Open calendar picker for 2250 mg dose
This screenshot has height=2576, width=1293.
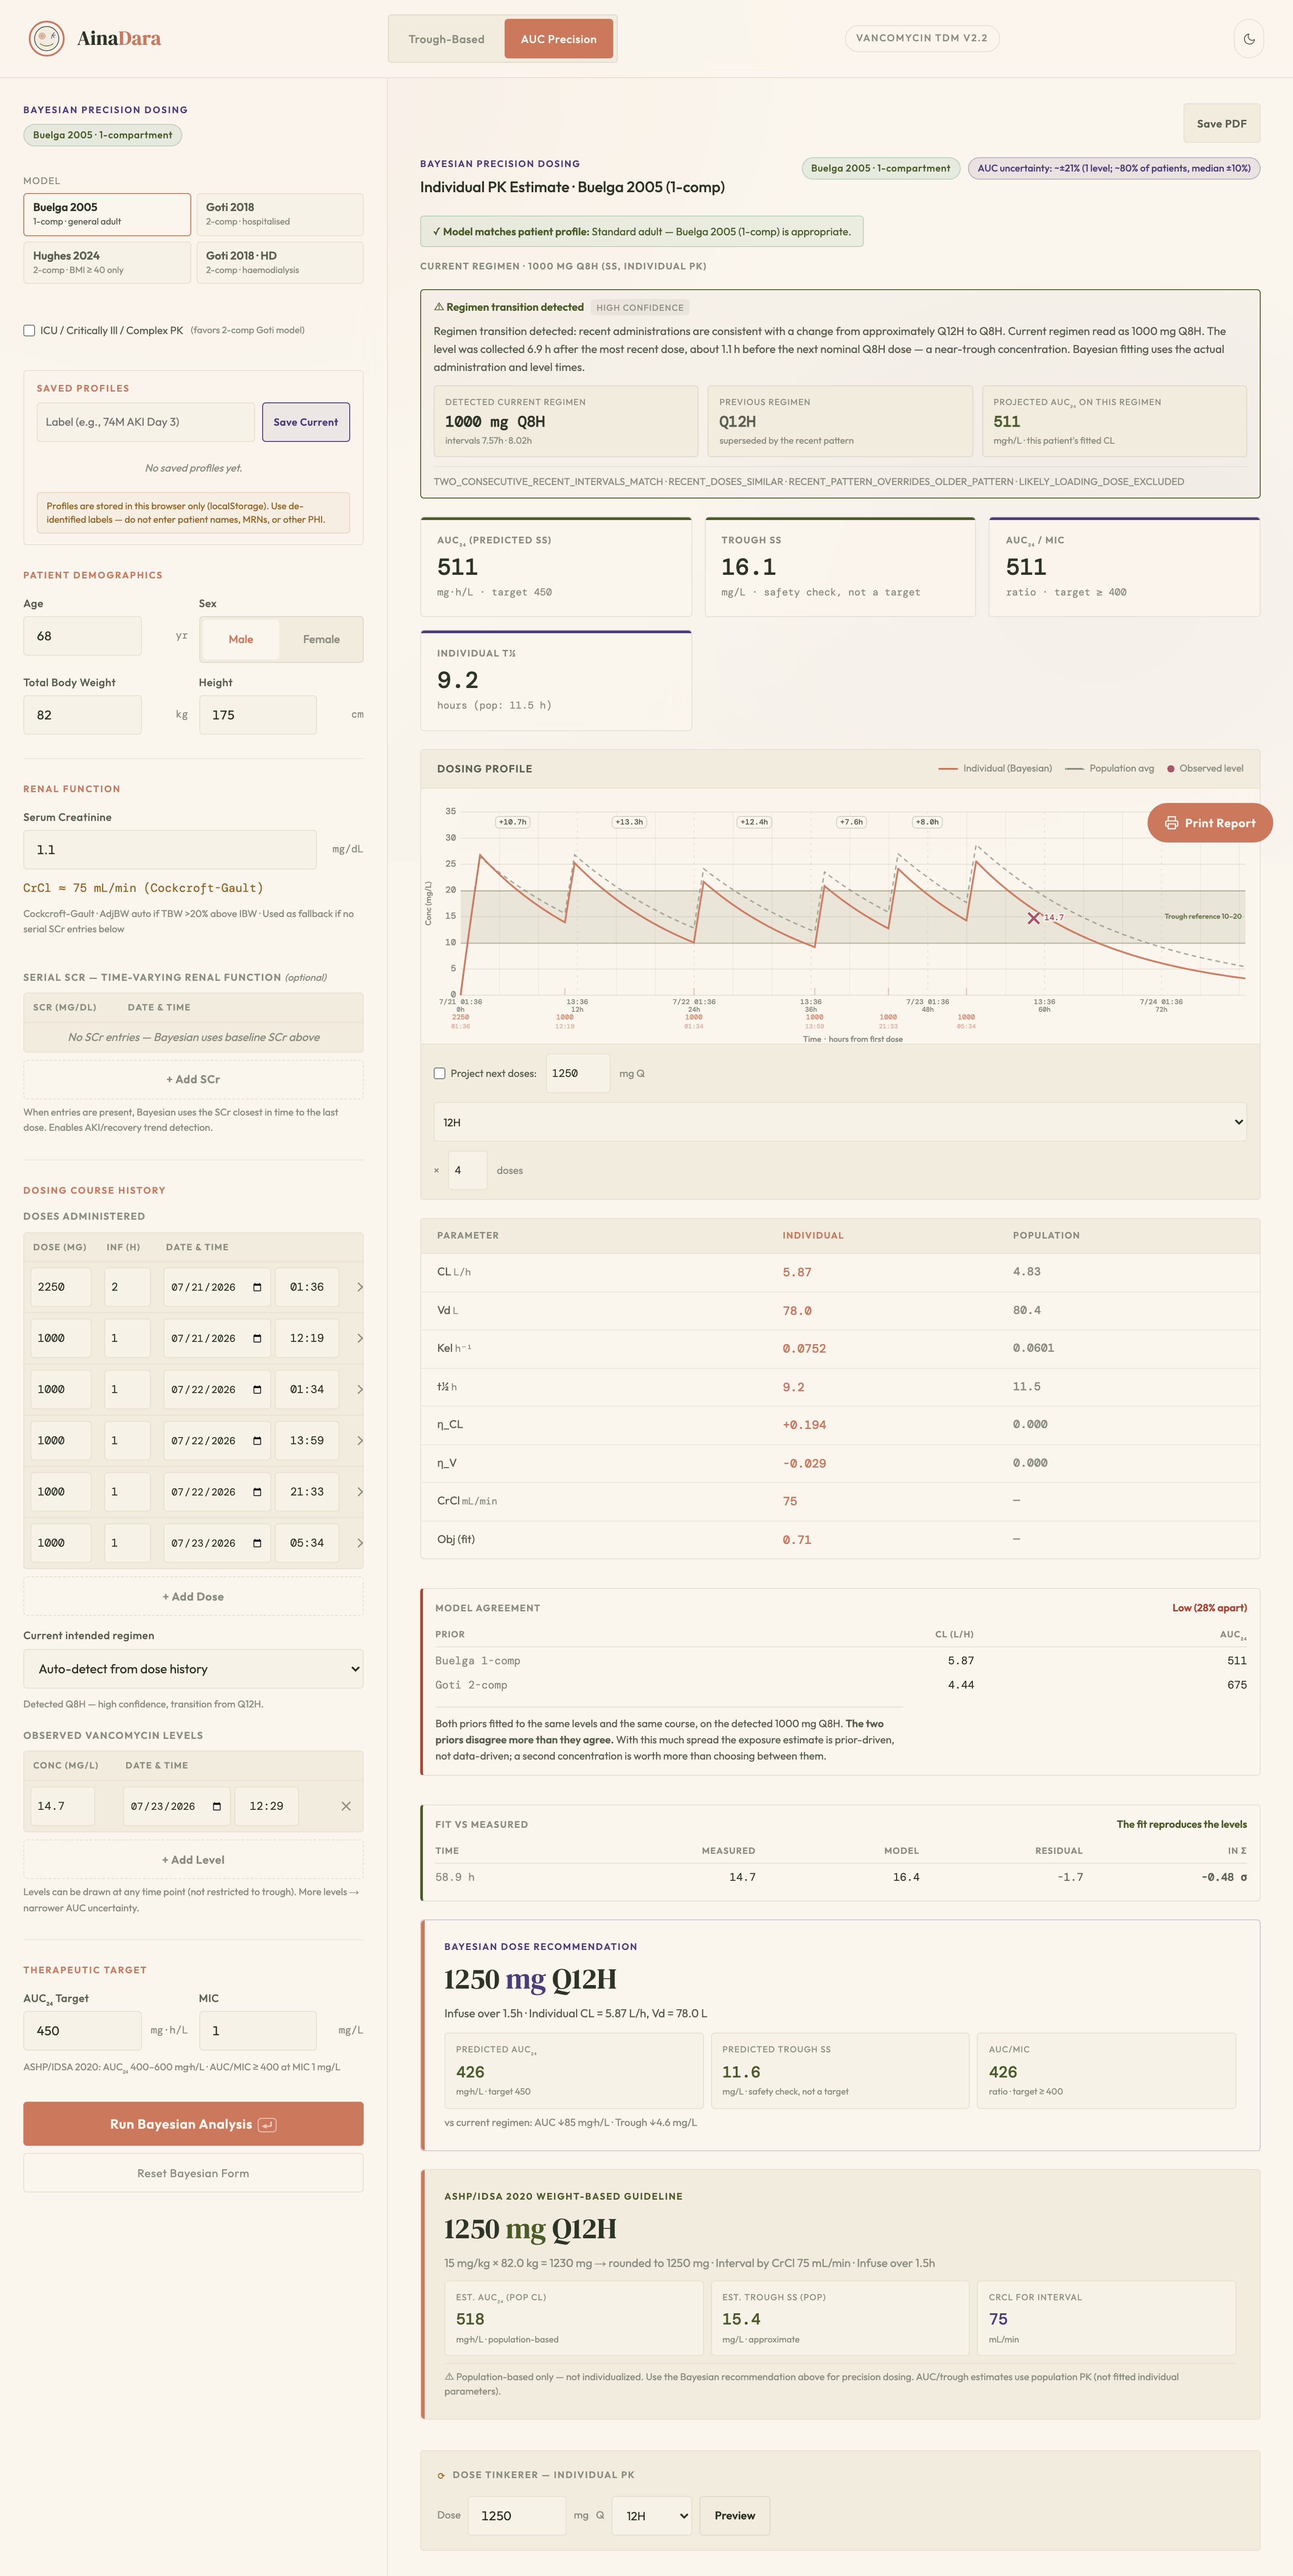[x=257, y=1287]
